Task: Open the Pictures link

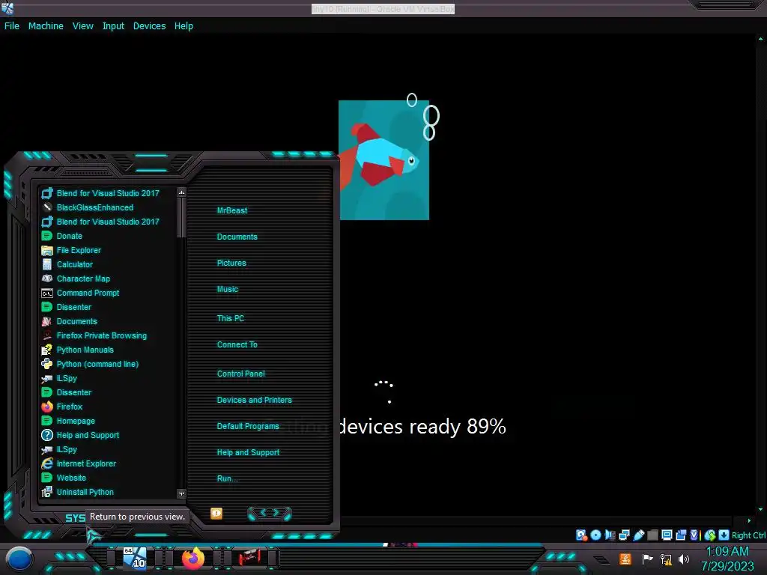Action: click(231, 263)
